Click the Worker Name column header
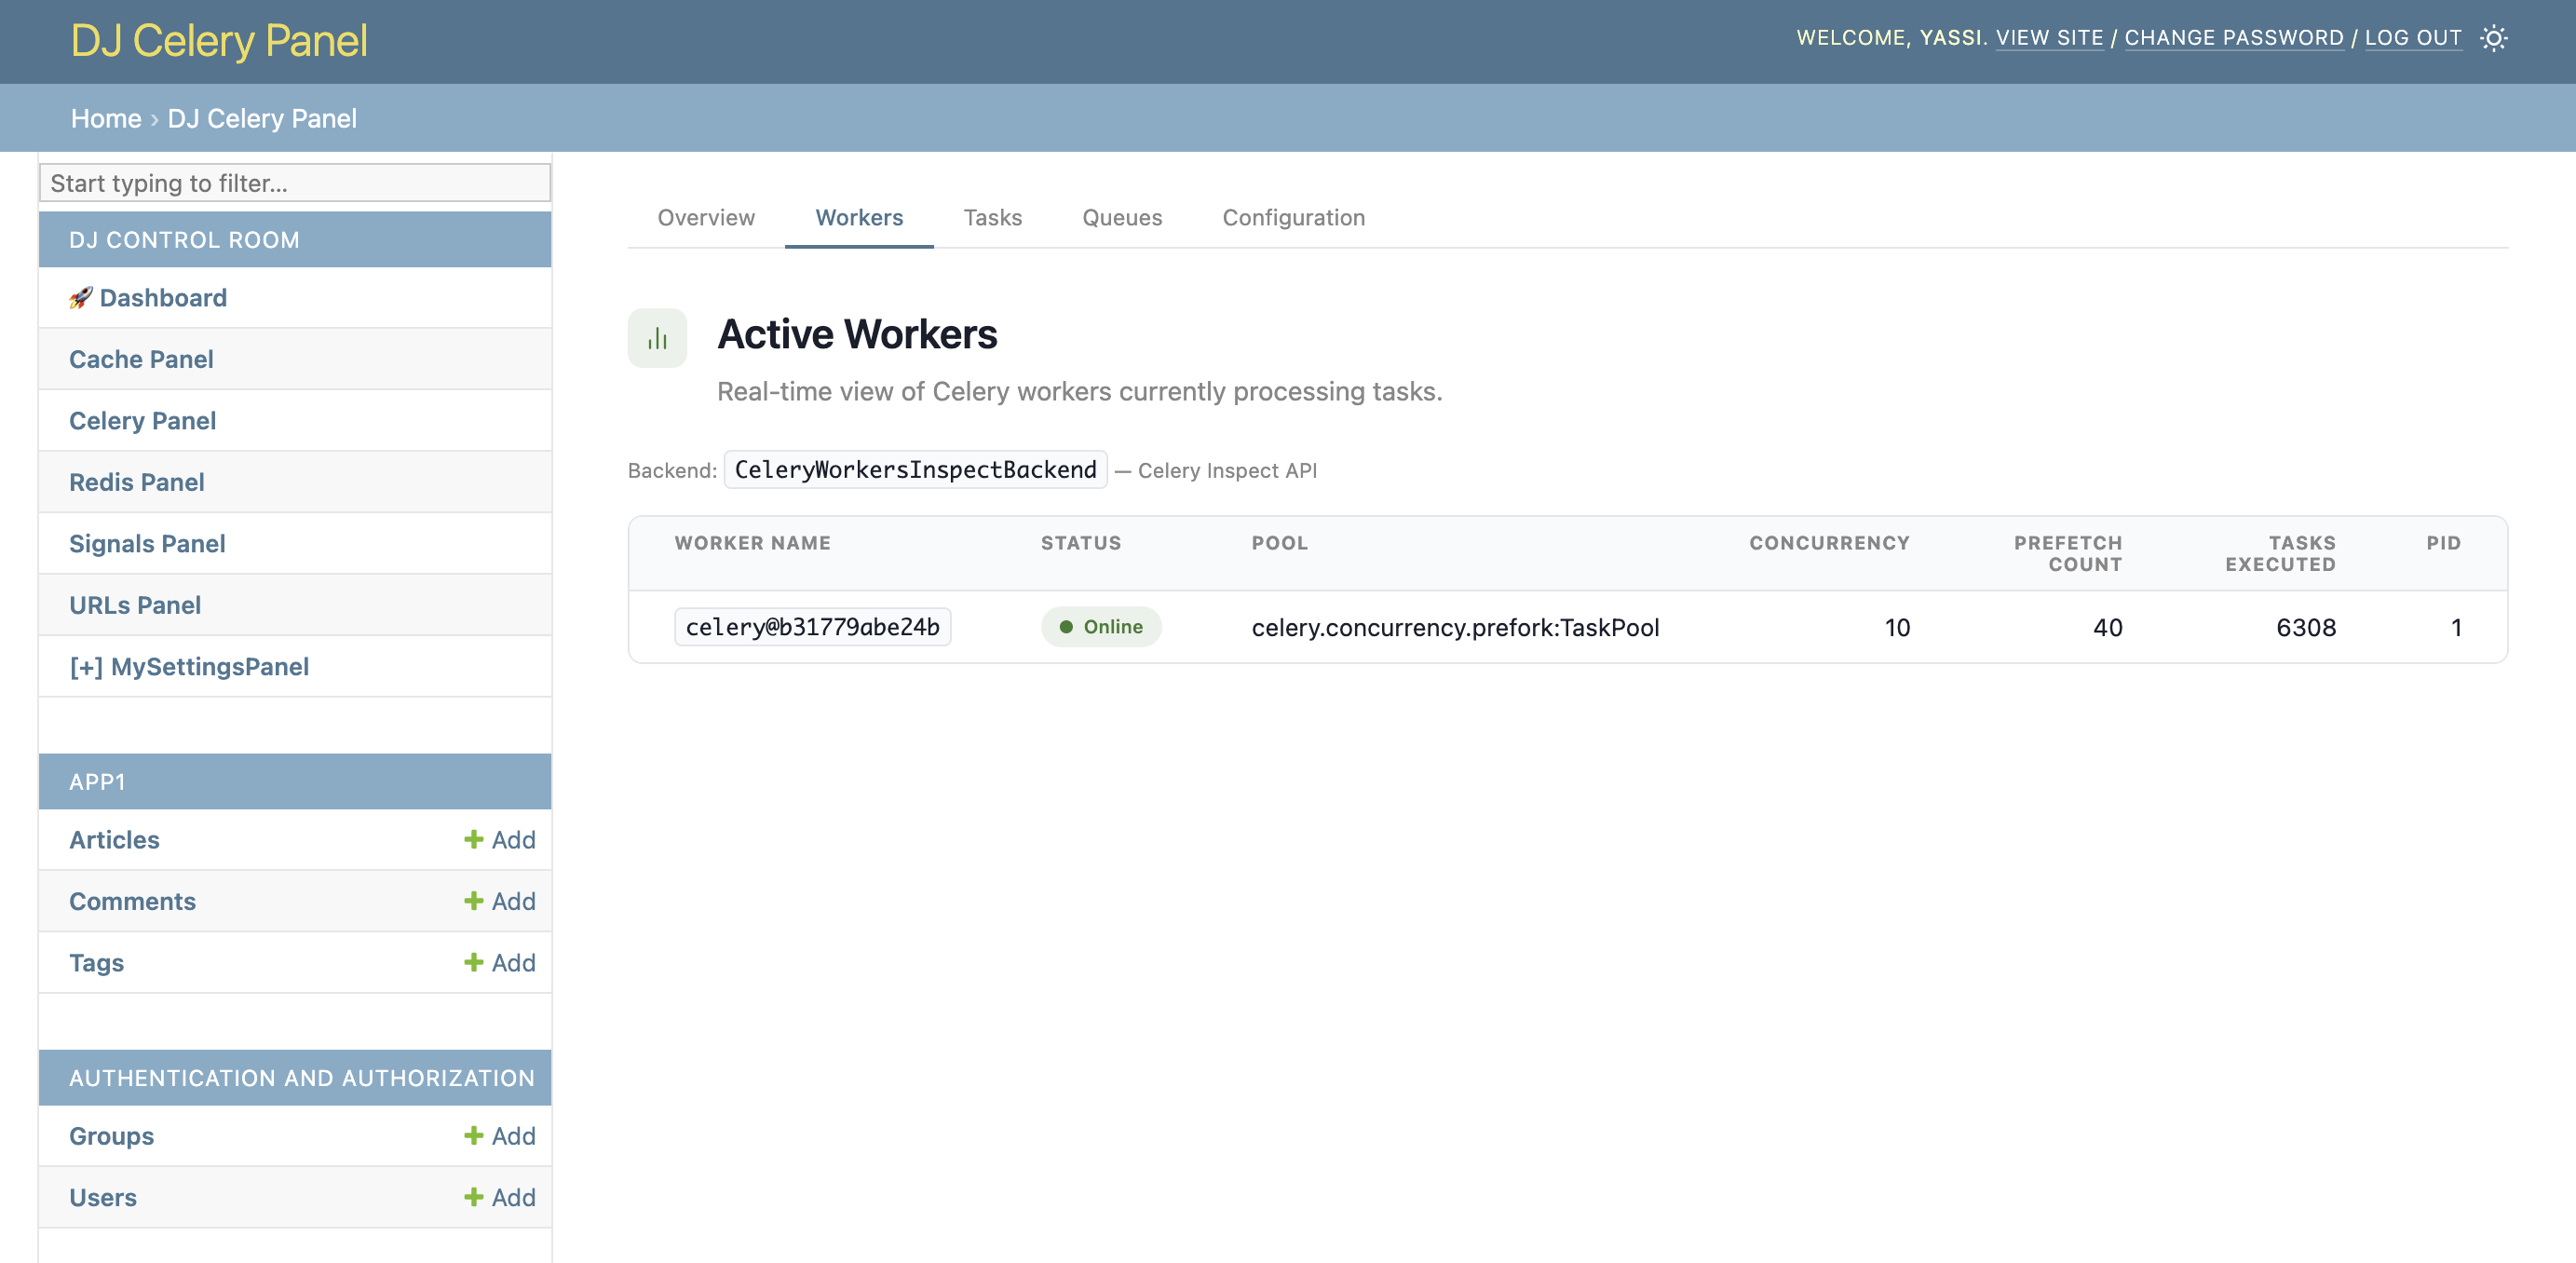Screen dimensions: 2576x1263 [752, 543]
